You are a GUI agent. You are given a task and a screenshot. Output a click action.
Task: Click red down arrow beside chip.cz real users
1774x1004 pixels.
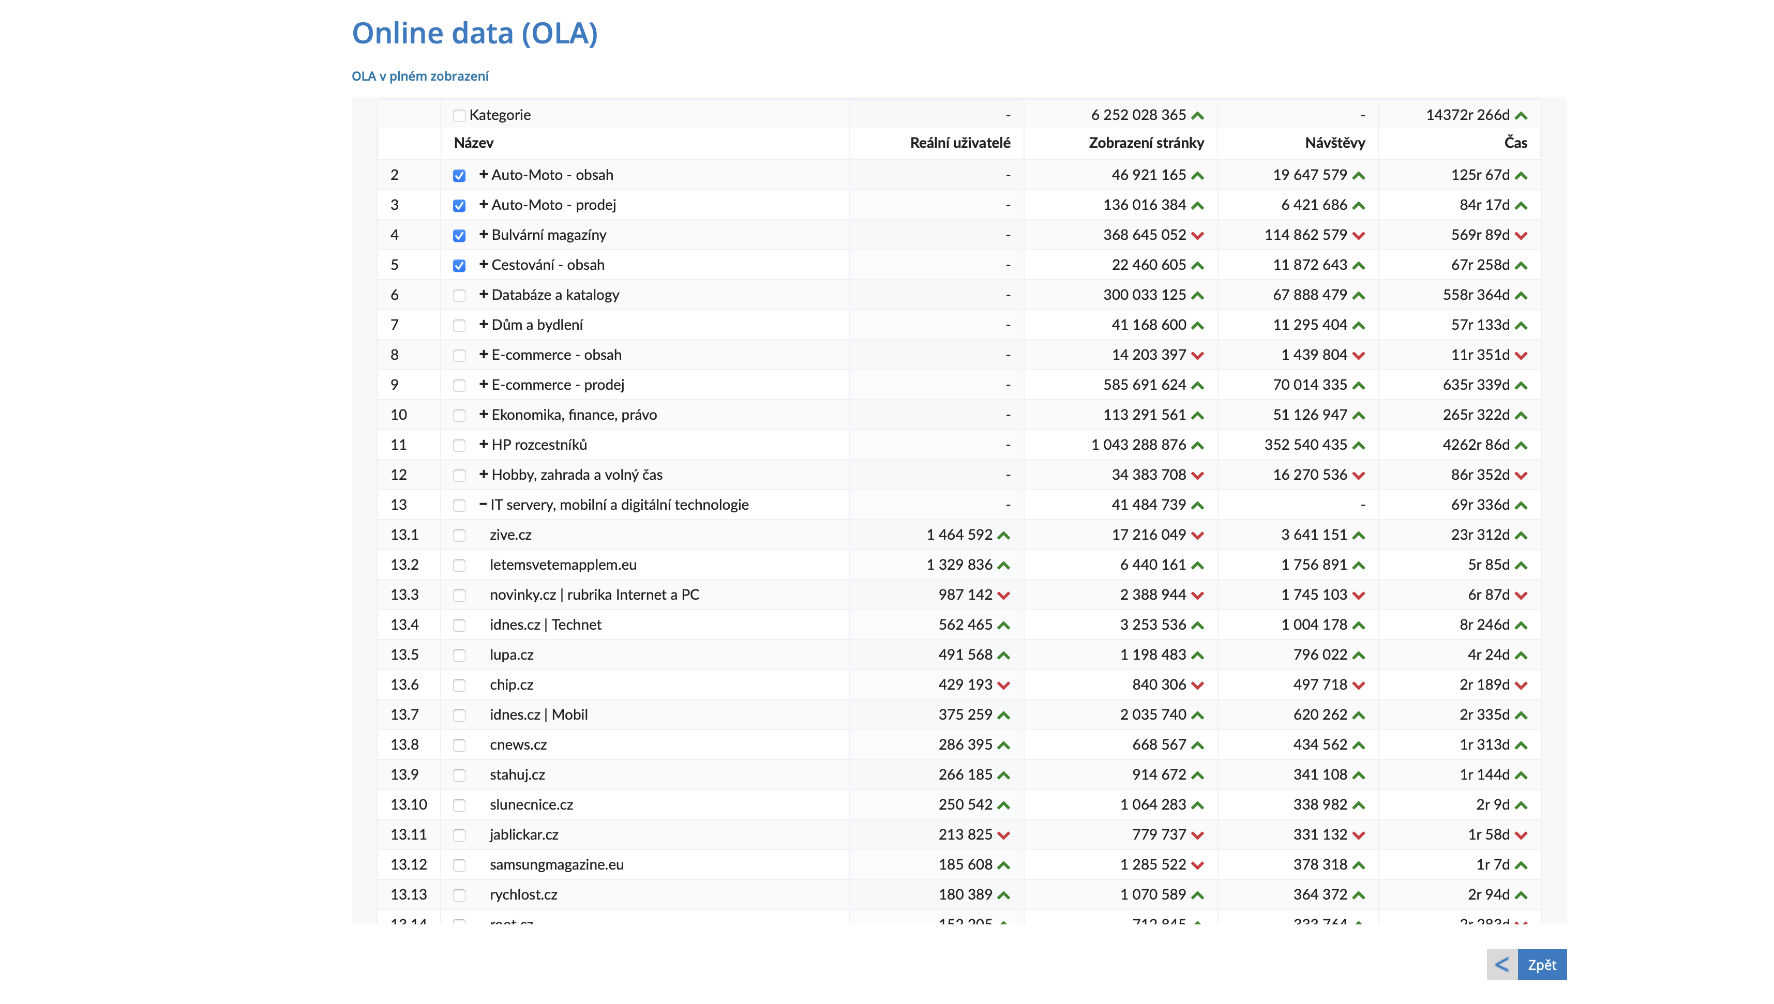click(1003, 686)
